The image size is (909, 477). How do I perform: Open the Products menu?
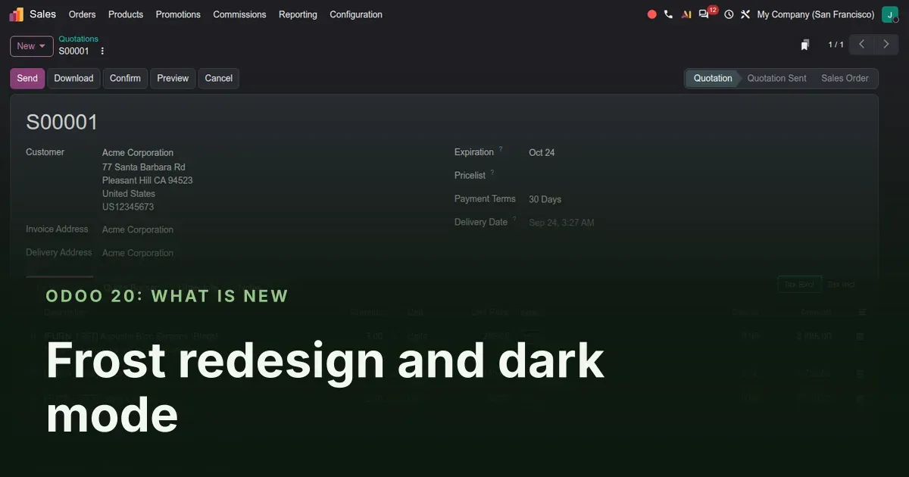click(x=126, y=14)
